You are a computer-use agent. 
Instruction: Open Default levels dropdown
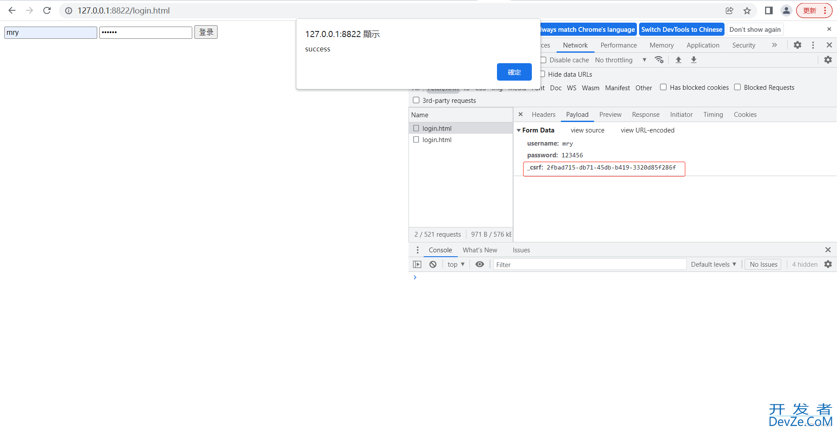click(713, 264)
